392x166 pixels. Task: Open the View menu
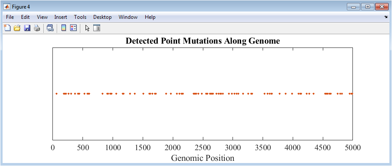point(42,17)
